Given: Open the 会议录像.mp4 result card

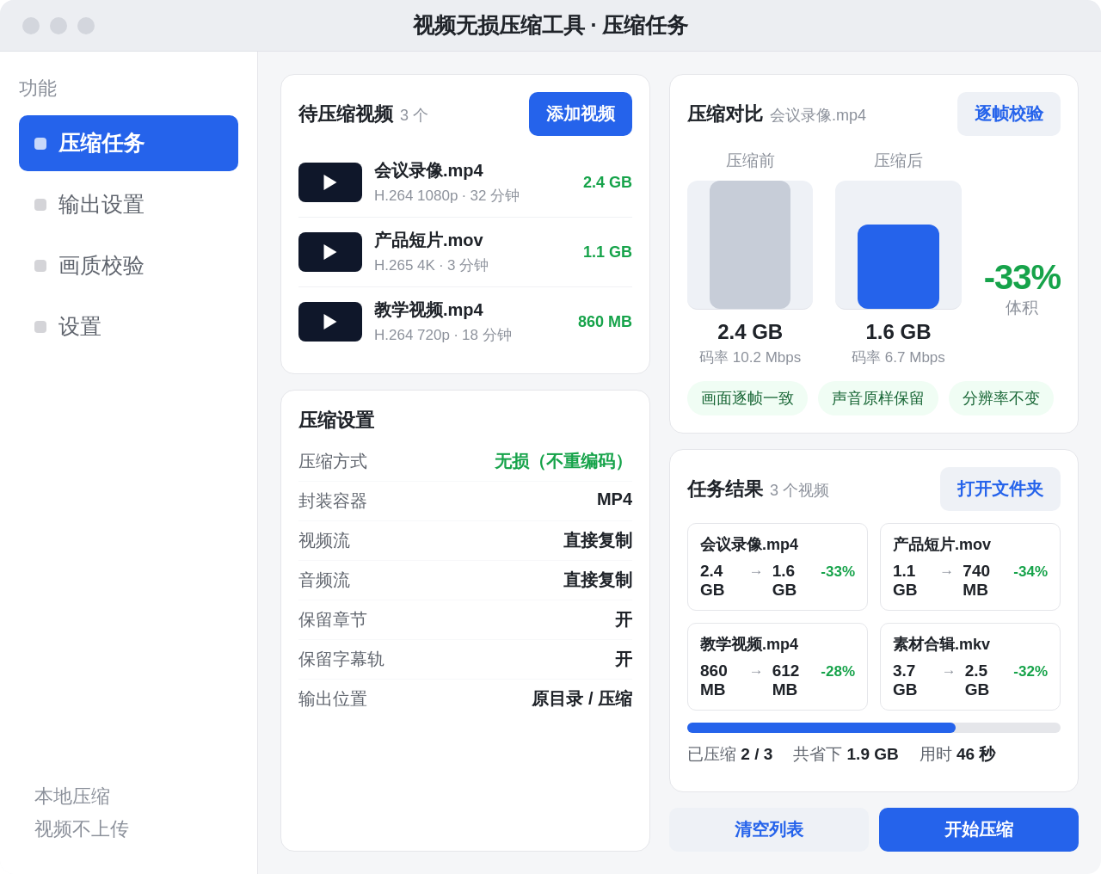Looking at the screenshot, I should [x=778, y=567].
